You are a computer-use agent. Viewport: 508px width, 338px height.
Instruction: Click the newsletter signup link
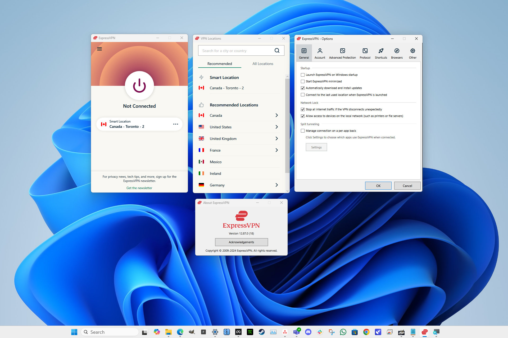pos(140,188)
